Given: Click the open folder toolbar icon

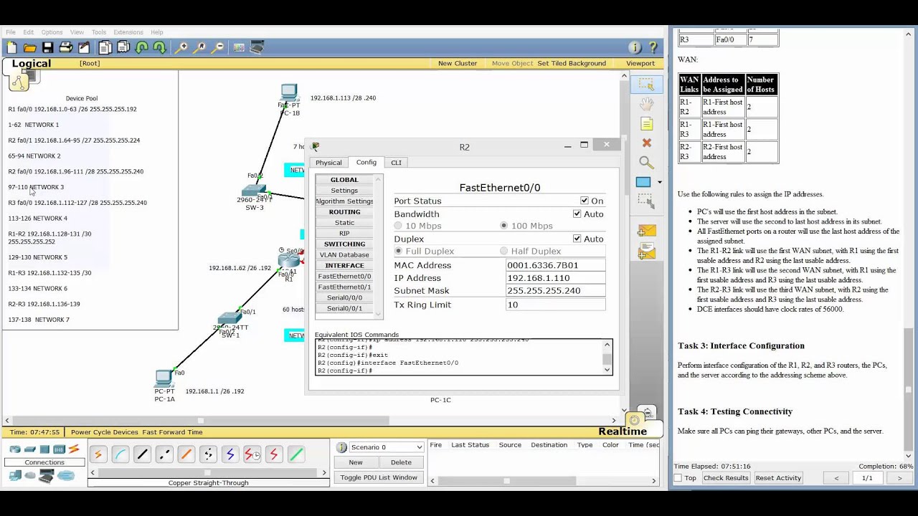Looking at the screenshot, I should point(30,48).
